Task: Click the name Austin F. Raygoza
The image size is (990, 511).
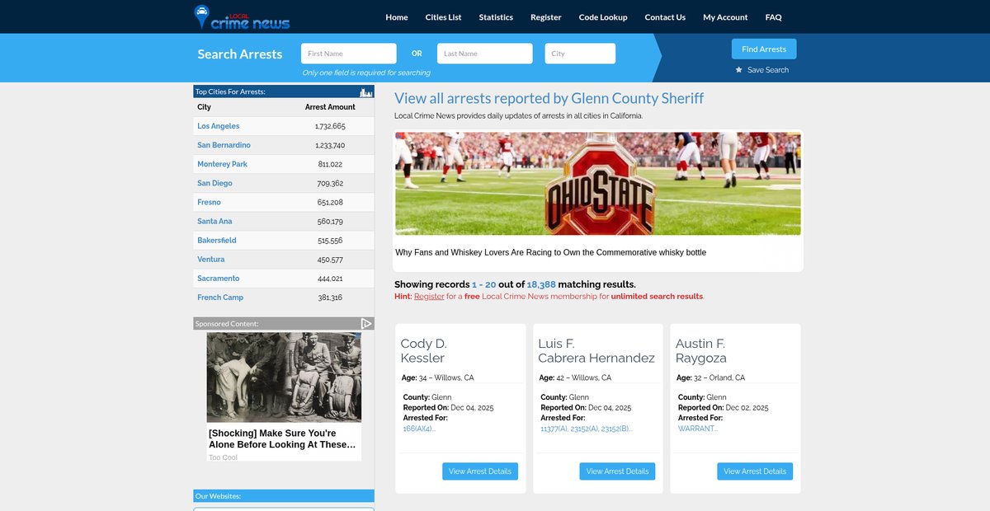Action: point(703,350)
